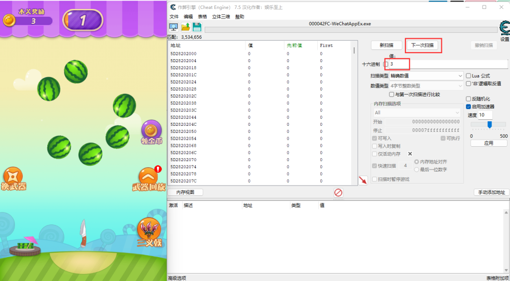Screen dimensions: 510x281
Task: Sort results by the 地址 column header
Action: point(207,45)
